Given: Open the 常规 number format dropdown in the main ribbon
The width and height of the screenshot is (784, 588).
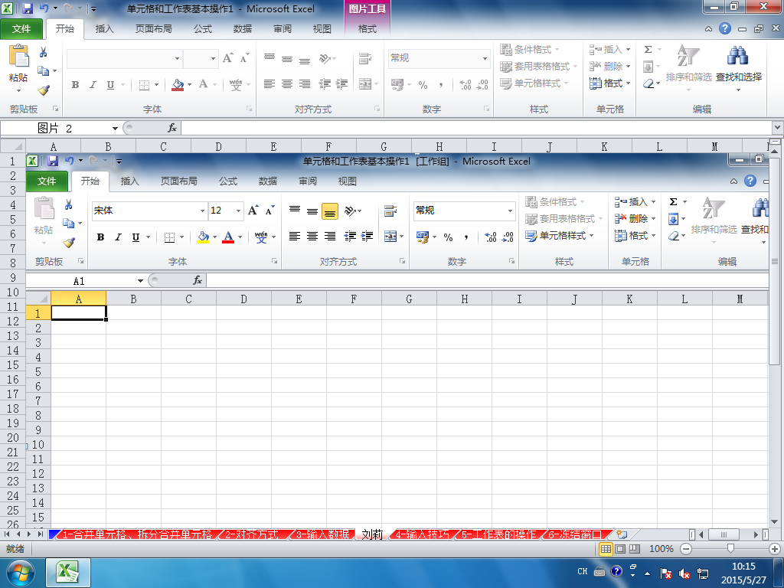Looking at the screenshot, I should pos(485,58).
